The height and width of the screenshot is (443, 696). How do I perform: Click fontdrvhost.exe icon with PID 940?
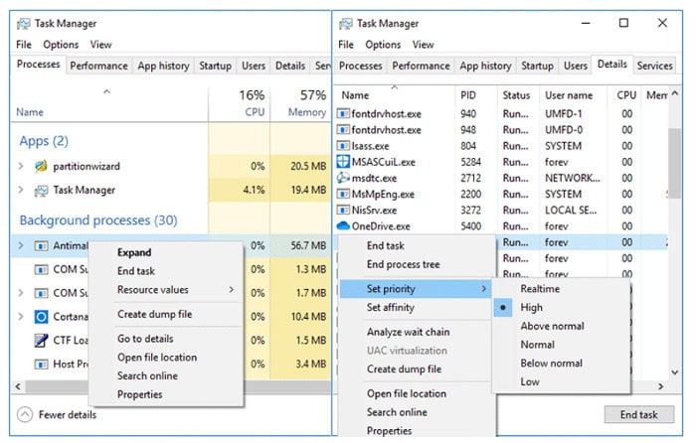(343, 114)
